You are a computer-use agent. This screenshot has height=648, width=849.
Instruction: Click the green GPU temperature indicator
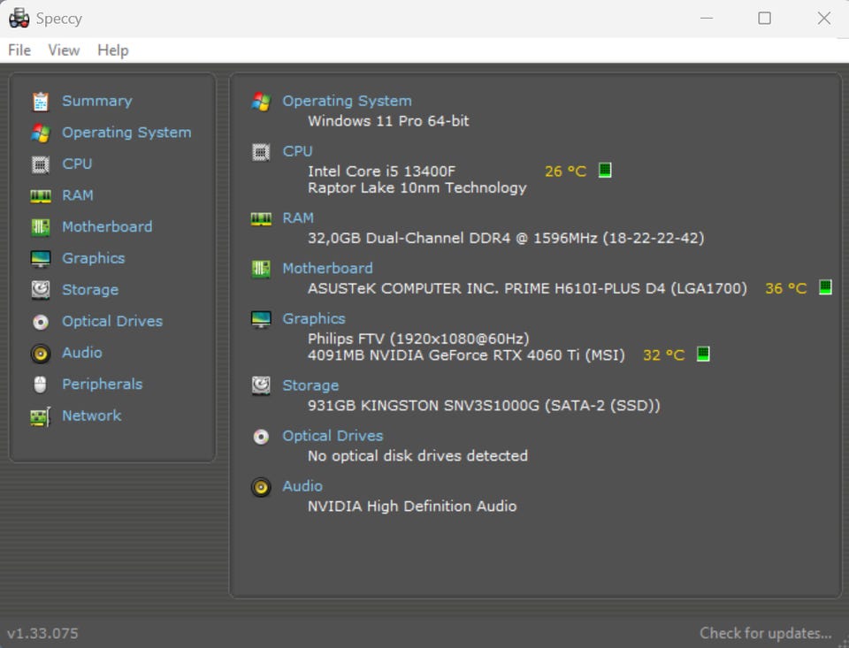(704, 354)
